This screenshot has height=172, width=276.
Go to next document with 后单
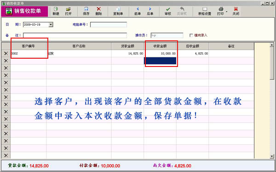[x=150, y=11]
